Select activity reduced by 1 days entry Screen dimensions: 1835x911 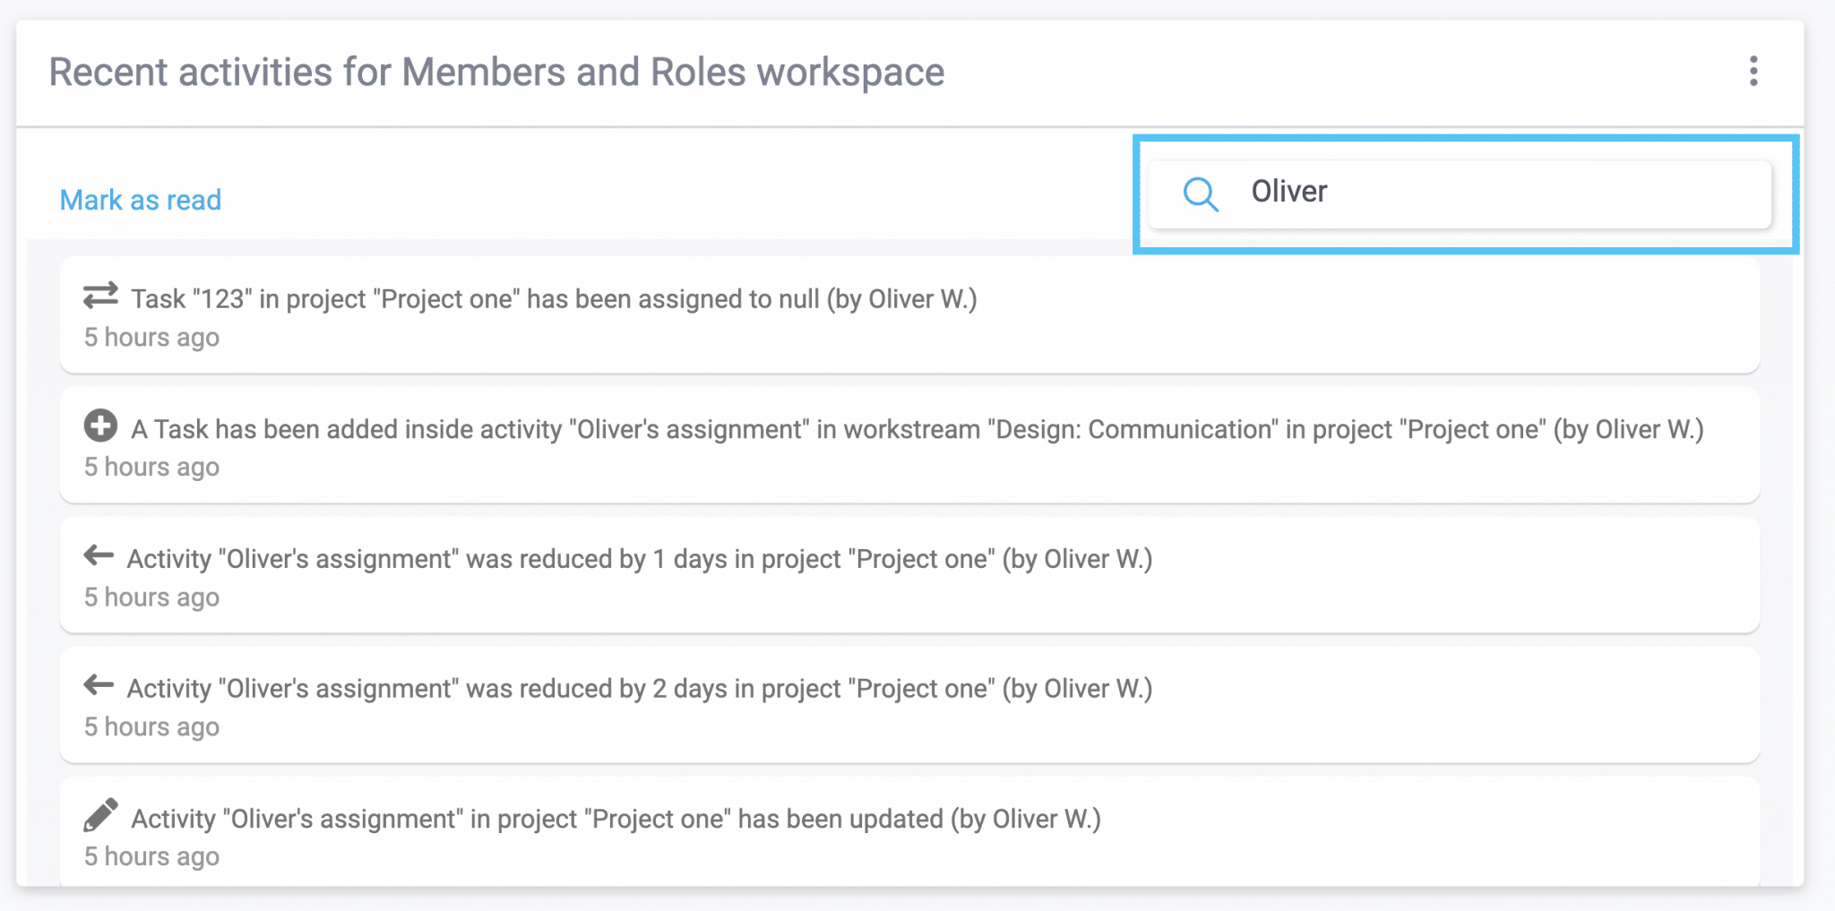(x=909, y=575)
